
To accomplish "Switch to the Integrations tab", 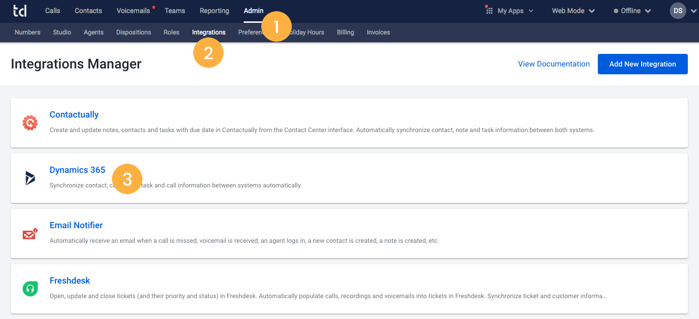I will click(x=209, y=32).
